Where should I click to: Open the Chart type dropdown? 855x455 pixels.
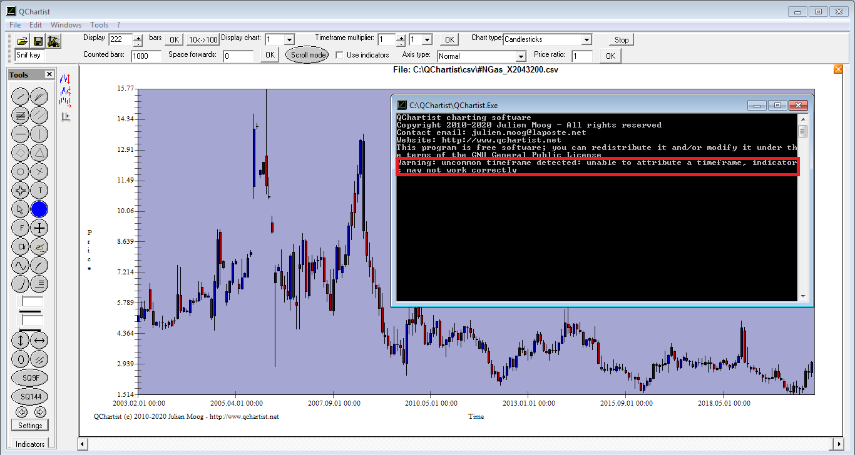(586, 39)
